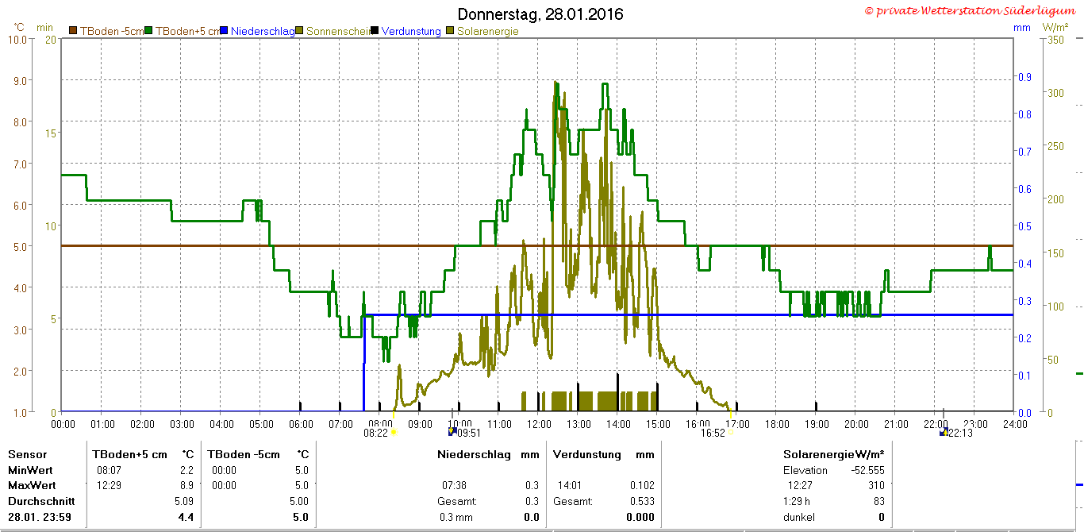Screen dimensions: 1084x532
Task: Click the '°C' unit label above the left axis
Action: (19, 27)
